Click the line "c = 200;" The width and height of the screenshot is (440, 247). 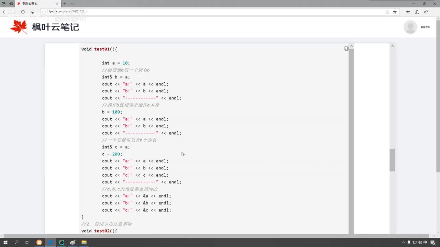pos(112,154)
